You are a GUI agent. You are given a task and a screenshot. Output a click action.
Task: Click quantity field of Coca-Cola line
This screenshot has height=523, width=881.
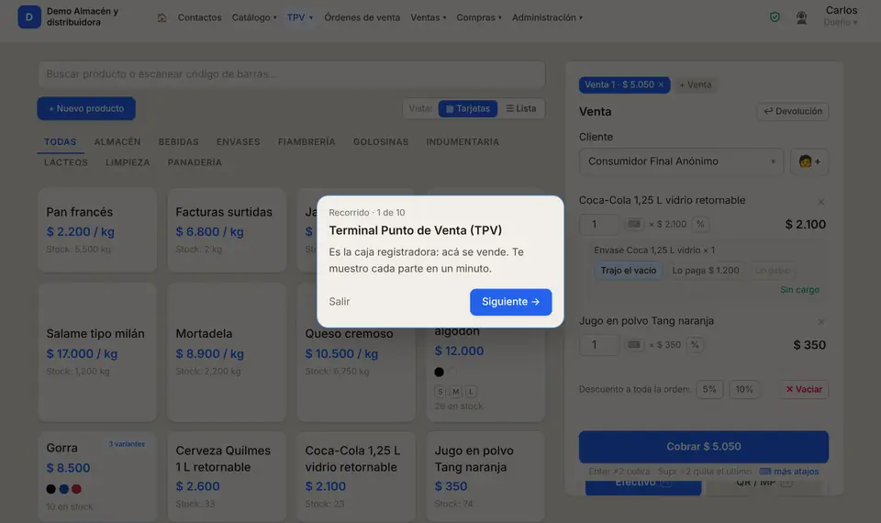click(599, 224)
